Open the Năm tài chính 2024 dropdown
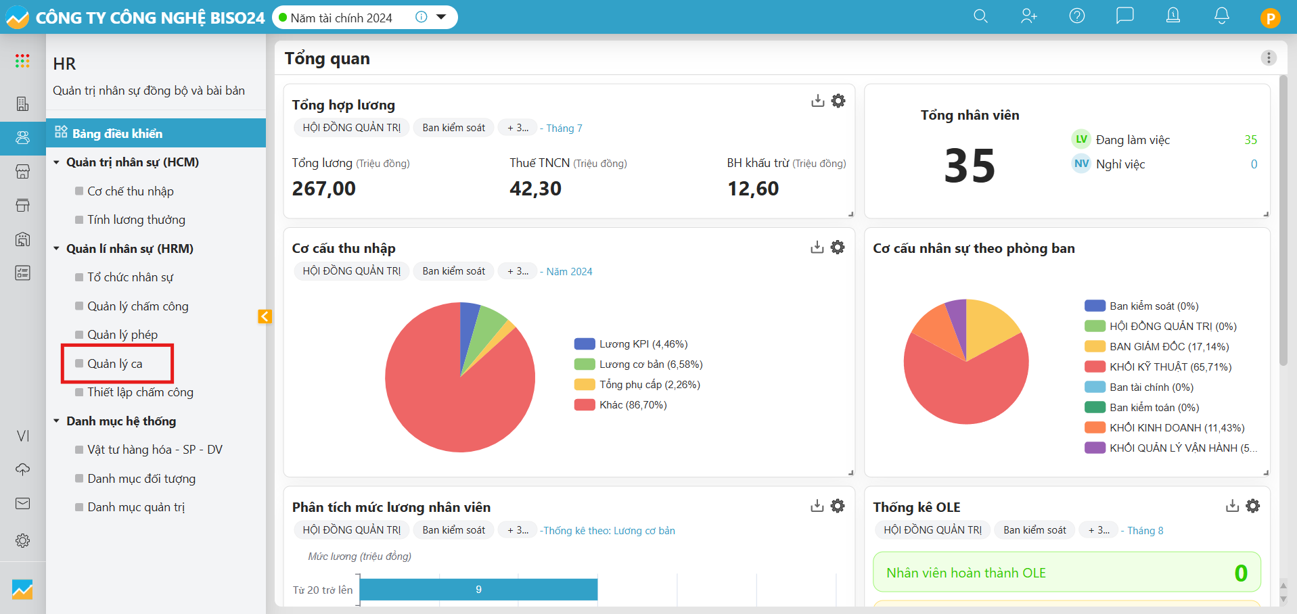 coord(441,18)
